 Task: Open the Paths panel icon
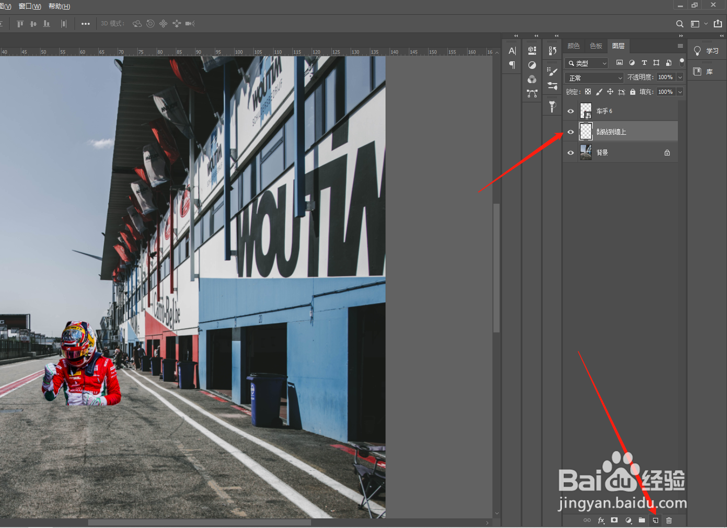tap(532, 93)
